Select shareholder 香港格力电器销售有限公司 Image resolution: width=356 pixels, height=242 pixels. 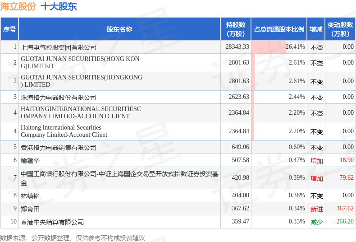click(x=59, y=147)
